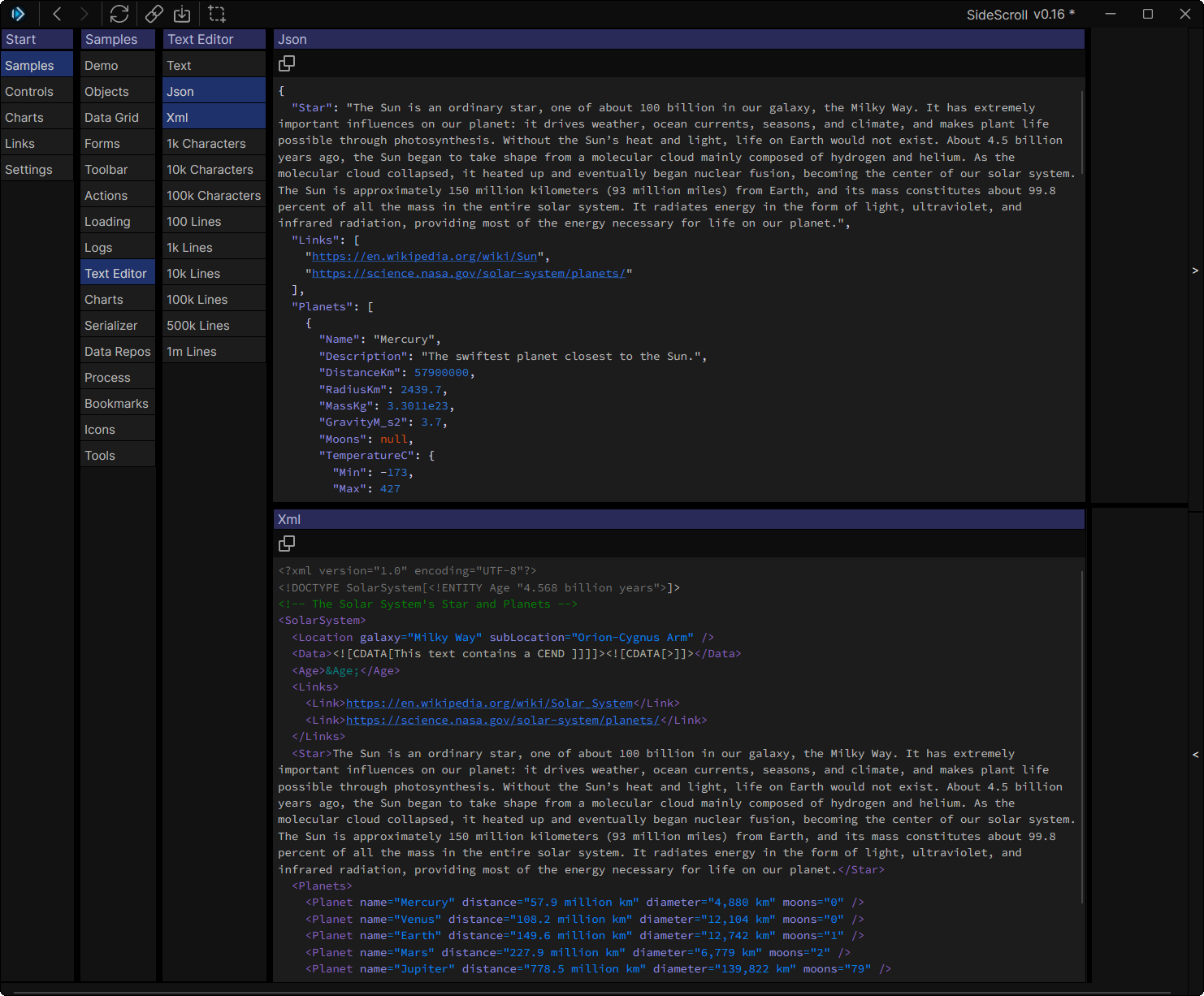Image resolution: width=1204 pixels, height=996 pixels.
Task: Copy the Xml panel content
Action: point(287,543)
